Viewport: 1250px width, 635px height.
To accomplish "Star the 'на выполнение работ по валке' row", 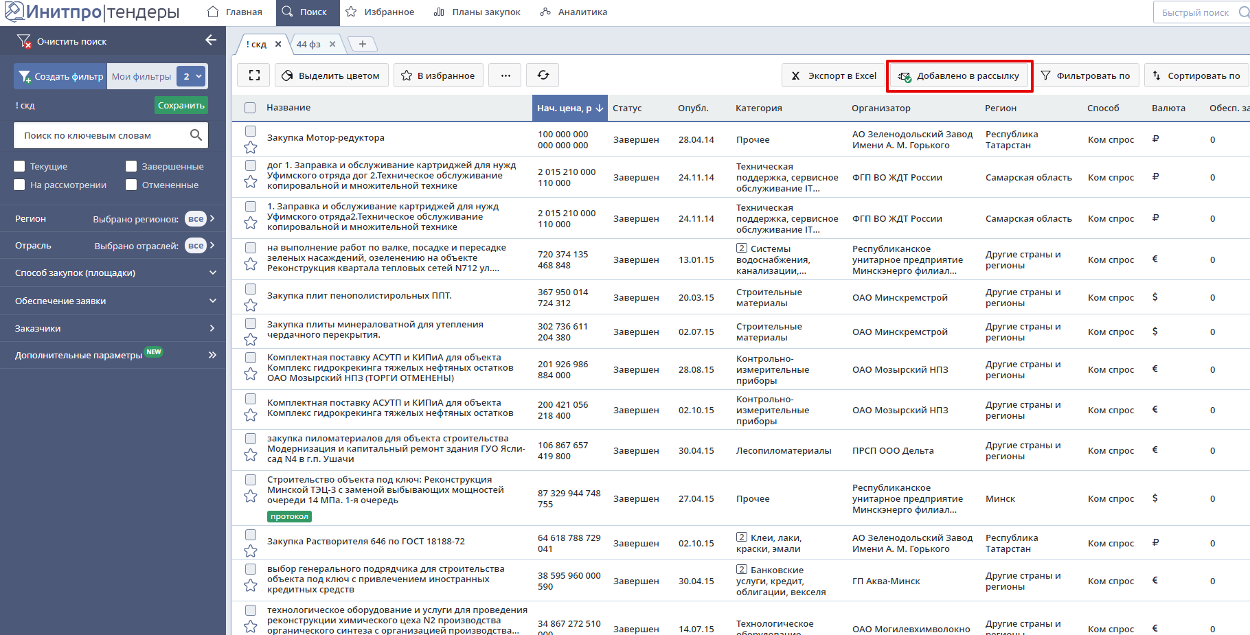I will point(251,264).
